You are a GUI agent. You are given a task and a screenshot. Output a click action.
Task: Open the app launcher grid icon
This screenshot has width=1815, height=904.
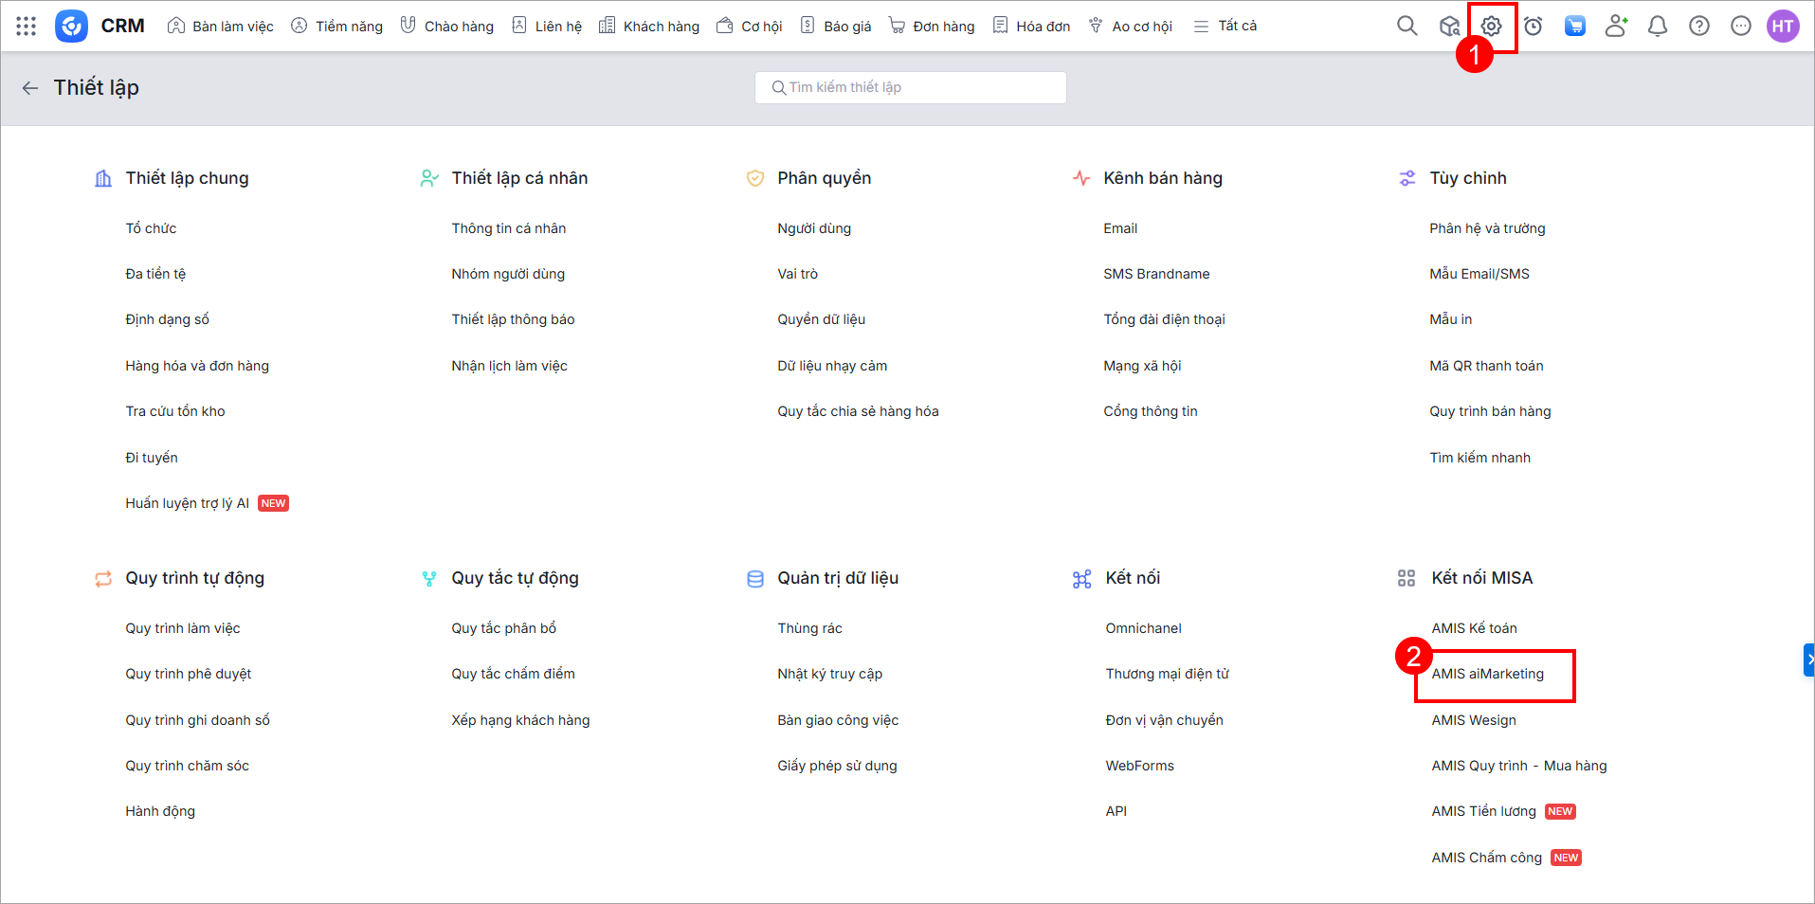pyautogui.click(x=27, y=27)
